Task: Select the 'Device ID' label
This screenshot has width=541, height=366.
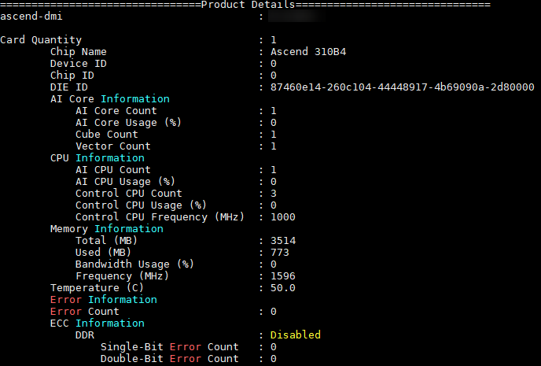Action: click(x=79, y=64)
